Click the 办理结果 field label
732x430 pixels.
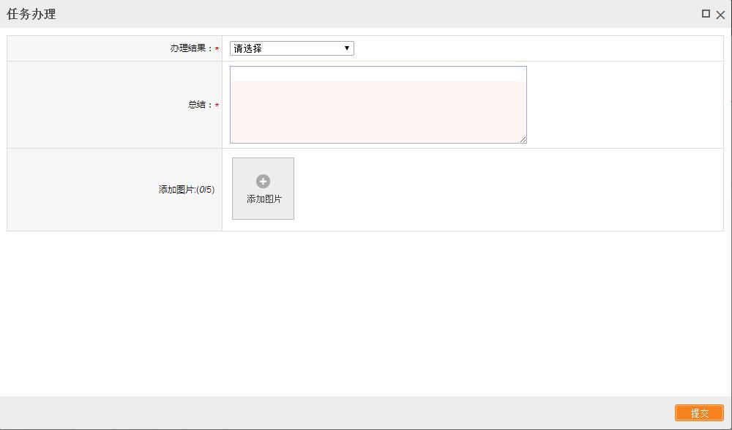tap(190, 48)
